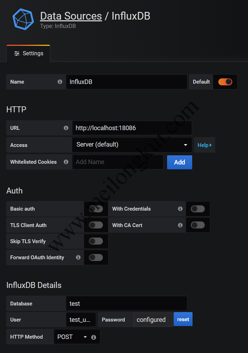Click the info icon beside With CA Cert
This screenshot has height=353, width=248.
pyautogui.click(x=180, y=225)
